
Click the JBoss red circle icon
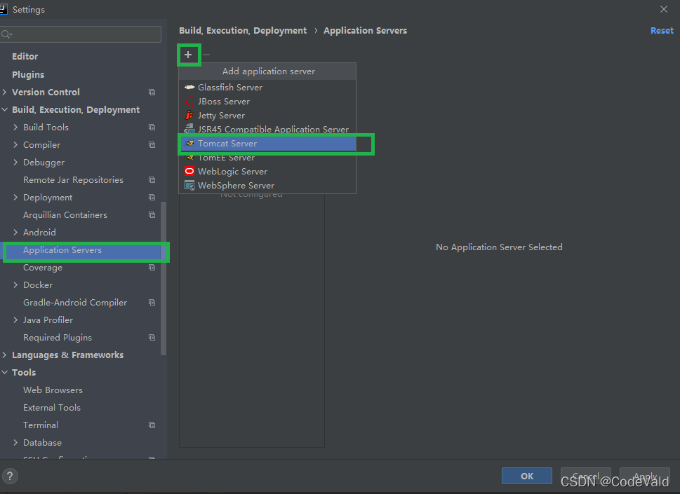point(189,102)
